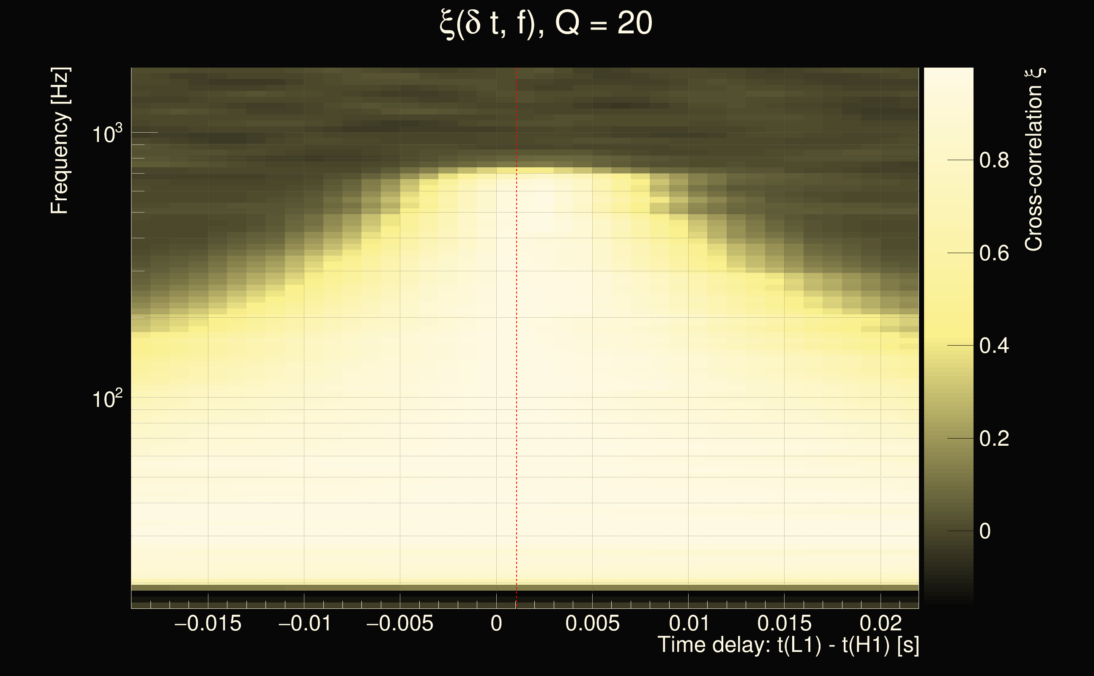The width and height of the screenshot is (1094, 676).
Task: Click the 0 colorbar tick label
Action: coord(985,531)
